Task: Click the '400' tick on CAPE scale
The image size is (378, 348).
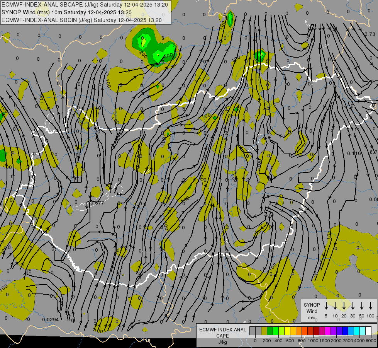Action: pyautogui.click(x=278, y=341)
